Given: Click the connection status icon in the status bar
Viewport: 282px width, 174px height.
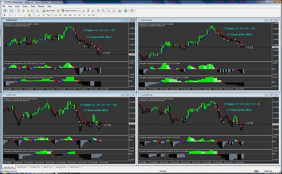Looking at the screenshot, I should pos(256,171).
